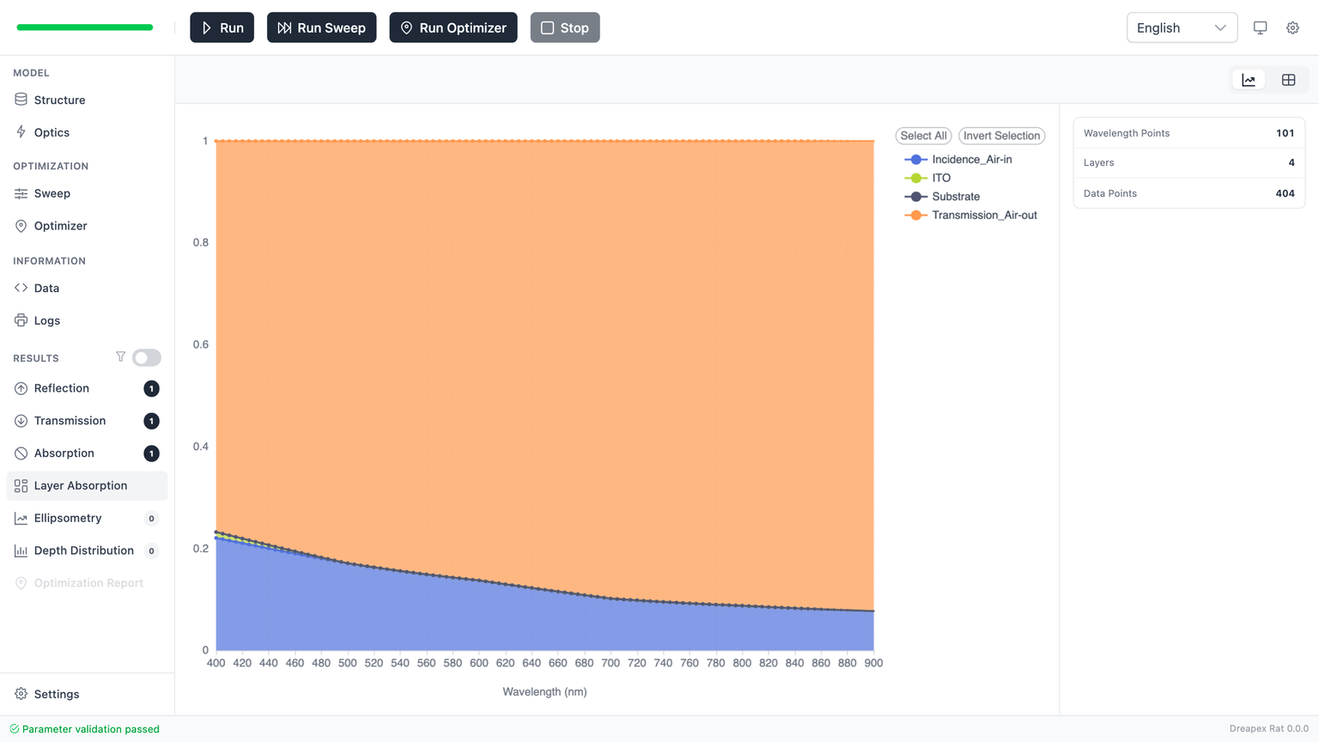Click the Incidence_Air-in blue legend marker

click(915, 160)
